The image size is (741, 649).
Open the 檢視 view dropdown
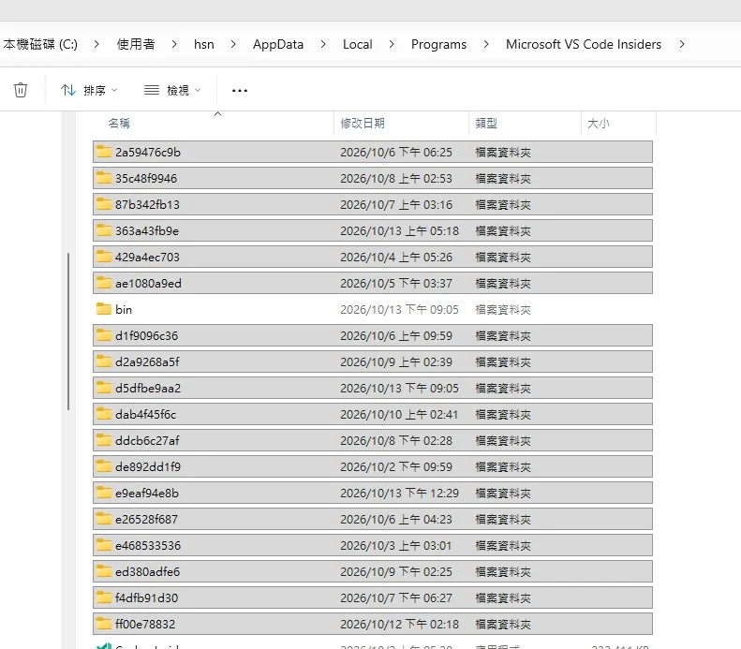(172, 90)
